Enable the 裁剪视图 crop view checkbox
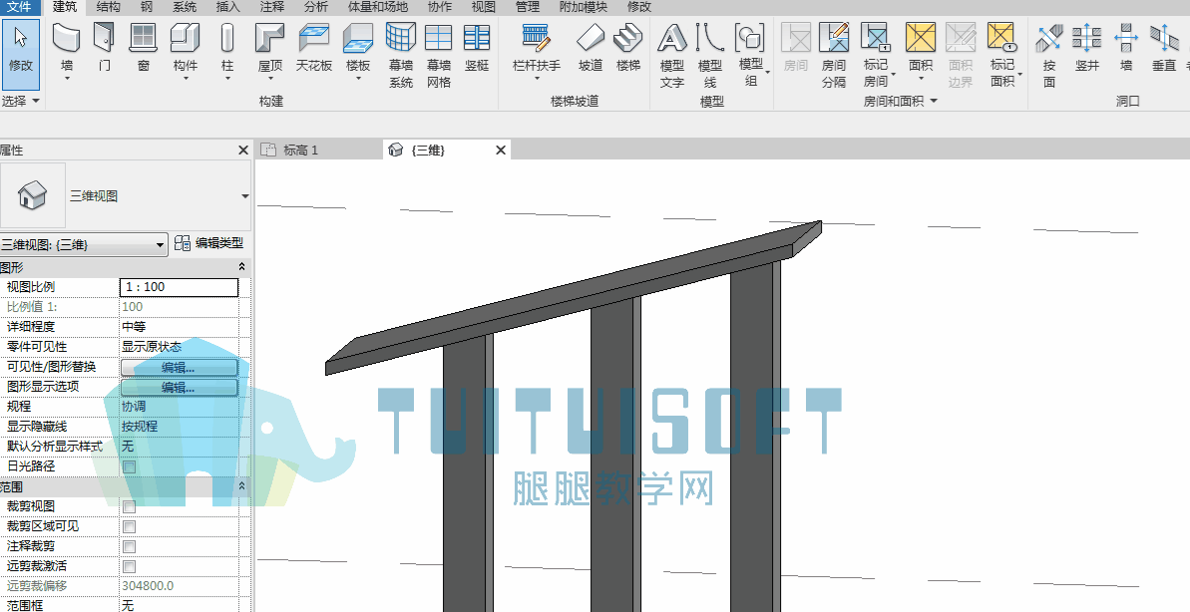This screenshot has width=1190, height=612. pos(129,506)
